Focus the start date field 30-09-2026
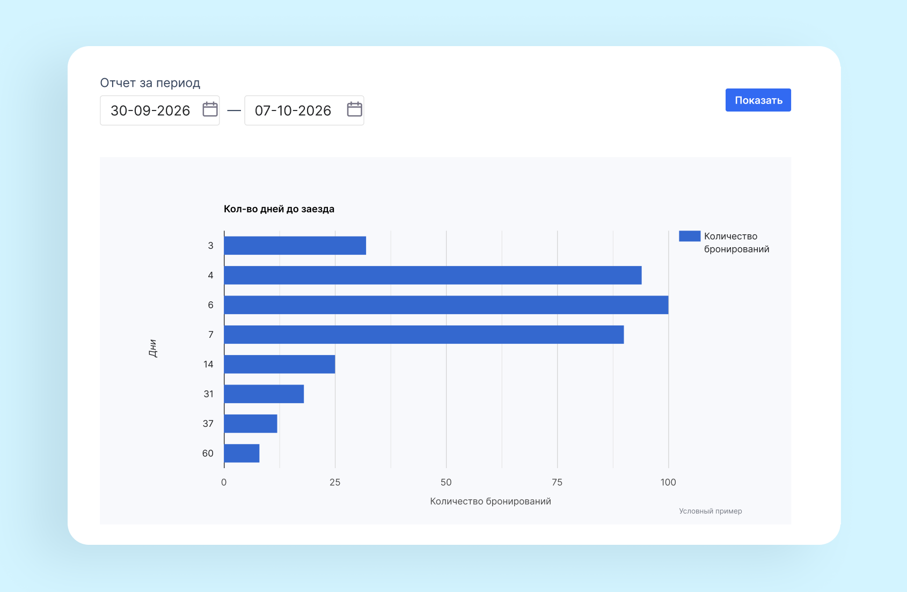Screen dimensions: 907x592 tap(159, 110)
